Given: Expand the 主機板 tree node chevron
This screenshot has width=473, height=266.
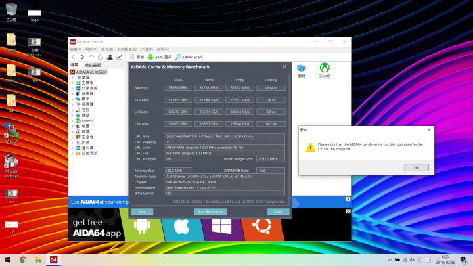Looking at the screenshot, I should click(73, 83).
